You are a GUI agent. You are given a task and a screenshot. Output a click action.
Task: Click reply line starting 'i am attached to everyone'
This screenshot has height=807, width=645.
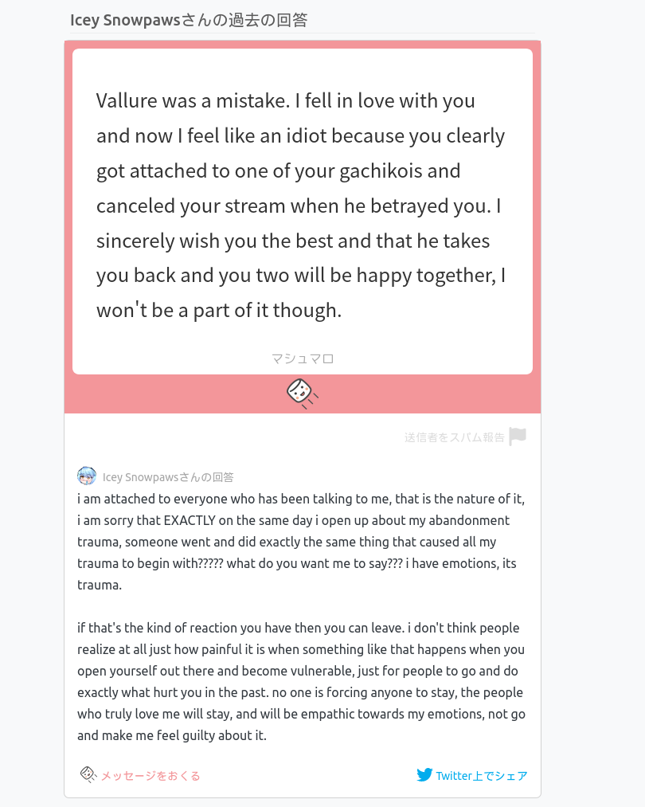[300, 499]
